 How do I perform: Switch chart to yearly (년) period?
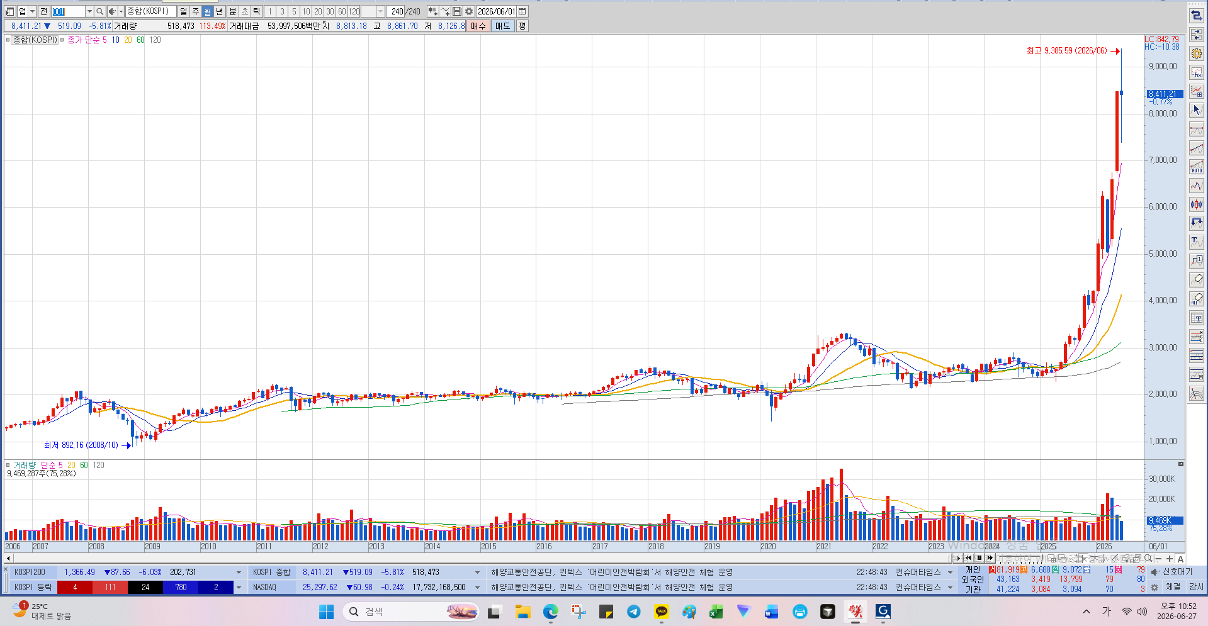pyautogui.click(x=220, y=11)
